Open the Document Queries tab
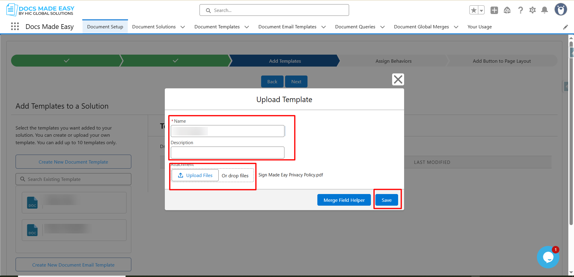574x277 pixels. tap(355, 27)
